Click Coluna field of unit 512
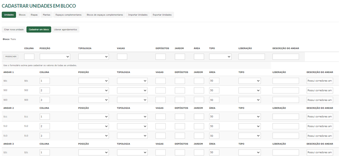Image resolution: width=341 pixels, height=156 pixels. (45, 126)
